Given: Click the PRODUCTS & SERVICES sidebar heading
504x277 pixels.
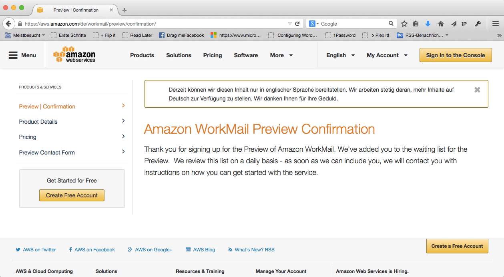Looking at the screenshot, I should pos(40,87).
